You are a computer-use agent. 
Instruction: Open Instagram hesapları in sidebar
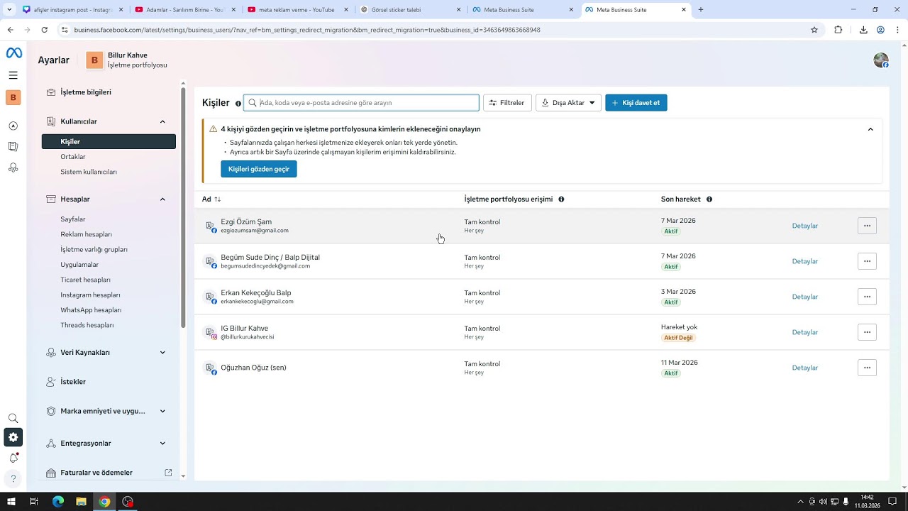(90, 295)
